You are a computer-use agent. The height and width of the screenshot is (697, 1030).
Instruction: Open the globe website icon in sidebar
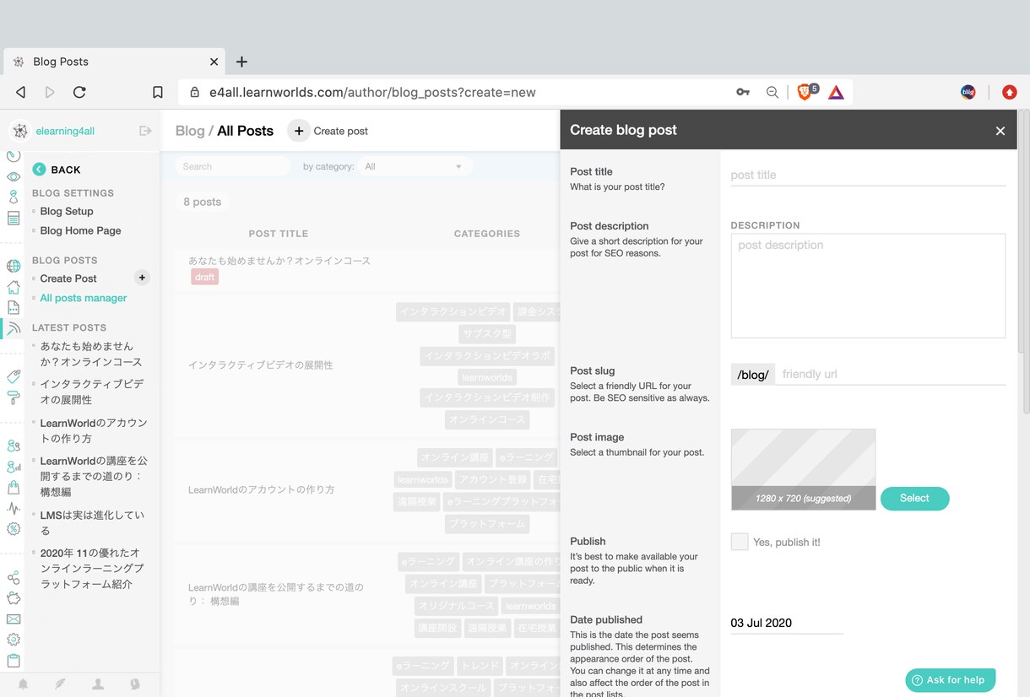pos(14,267)
